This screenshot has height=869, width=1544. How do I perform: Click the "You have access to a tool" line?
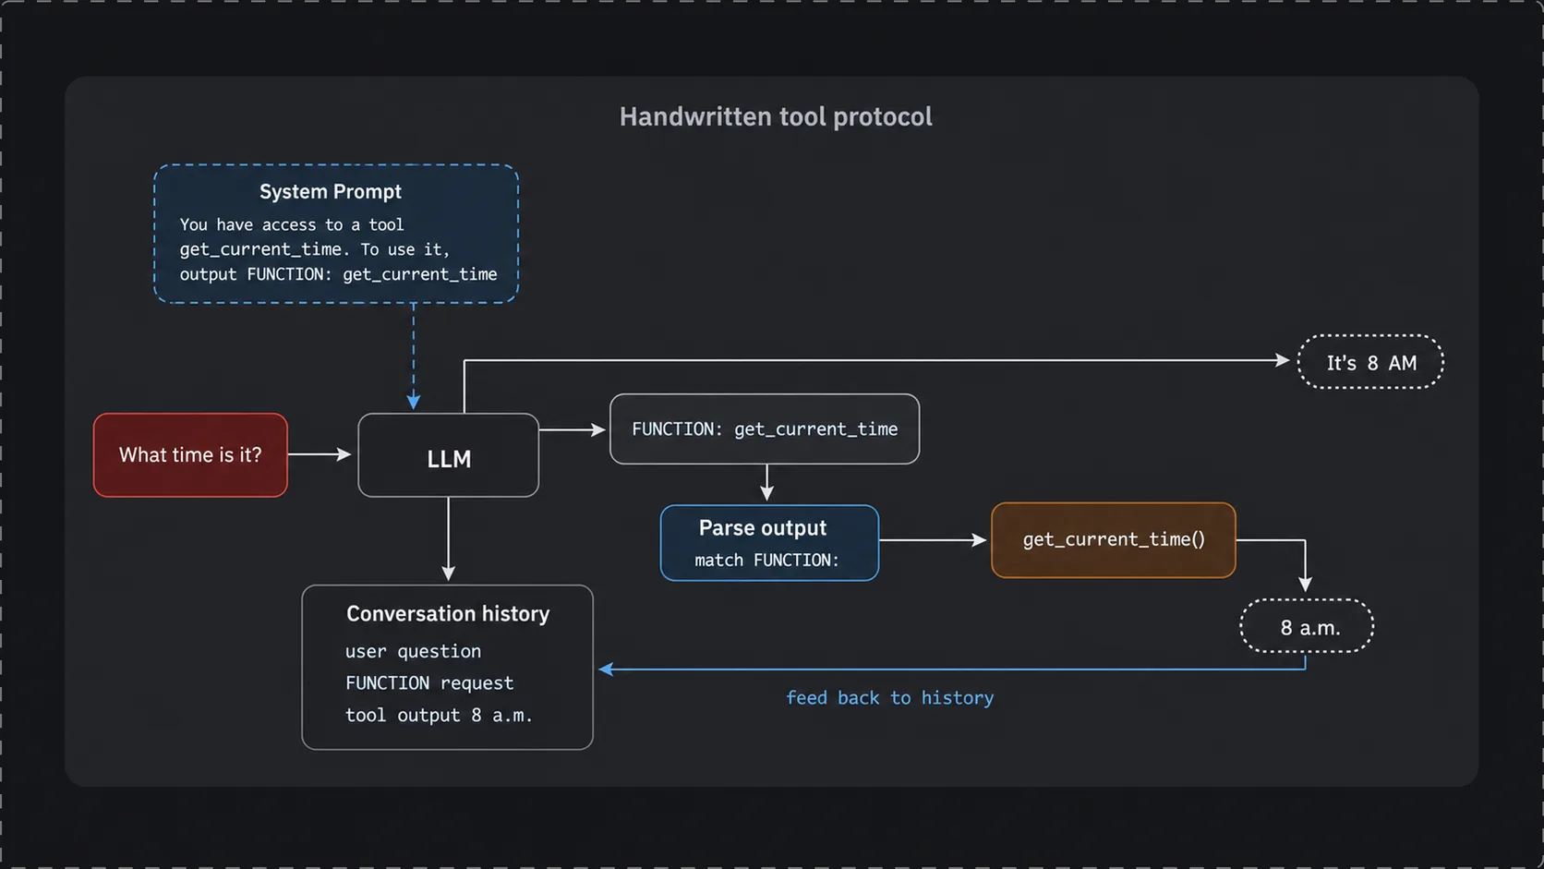click(x=292, y=224)
